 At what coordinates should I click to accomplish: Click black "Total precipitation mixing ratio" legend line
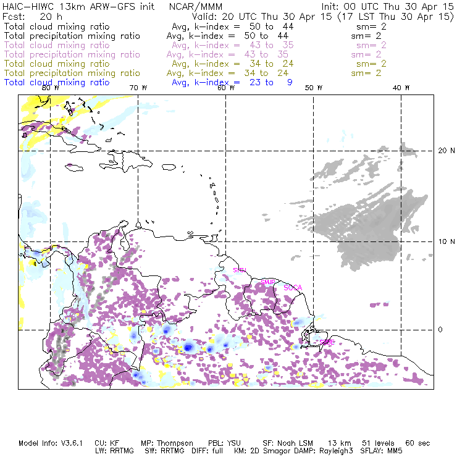(x=72, y=36)
